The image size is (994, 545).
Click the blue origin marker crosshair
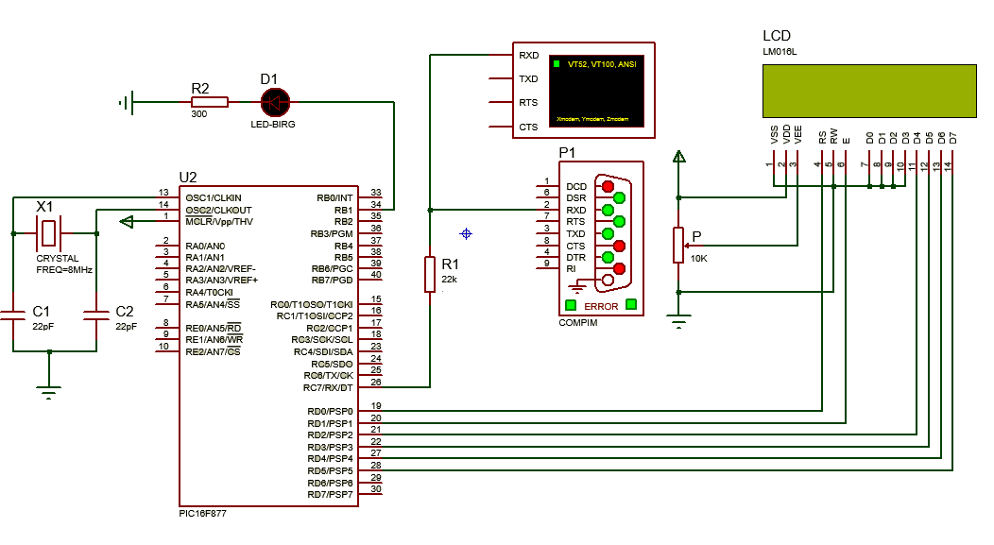[x=466, y=234]
